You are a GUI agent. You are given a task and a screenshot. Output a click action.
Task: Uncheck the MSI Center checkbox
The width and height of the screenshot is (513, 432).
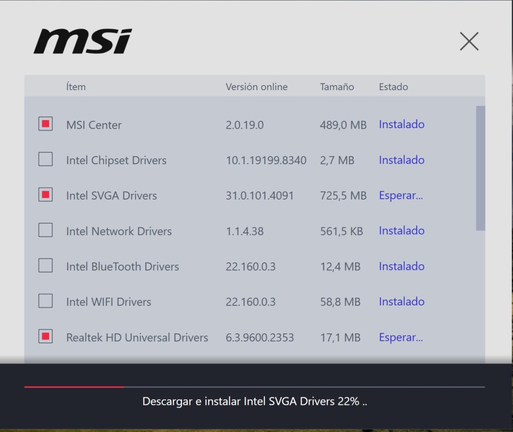pyautogui.click(x=46, y=124)
